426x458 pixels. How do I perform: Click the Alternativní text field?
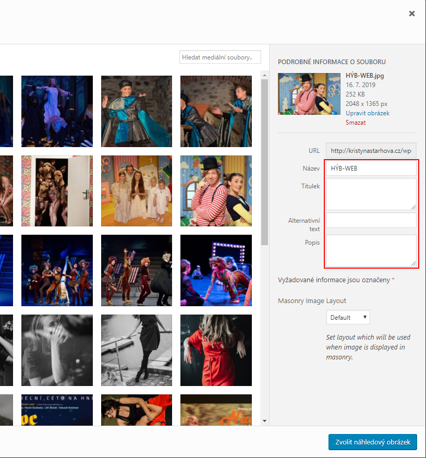click(371, 220)
